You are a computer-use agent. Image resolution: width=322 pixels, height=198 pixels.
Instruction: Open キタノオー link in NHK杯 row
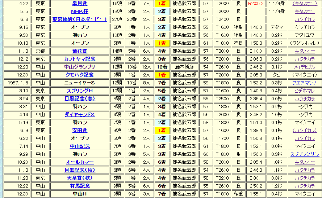[x=305, y=12]
